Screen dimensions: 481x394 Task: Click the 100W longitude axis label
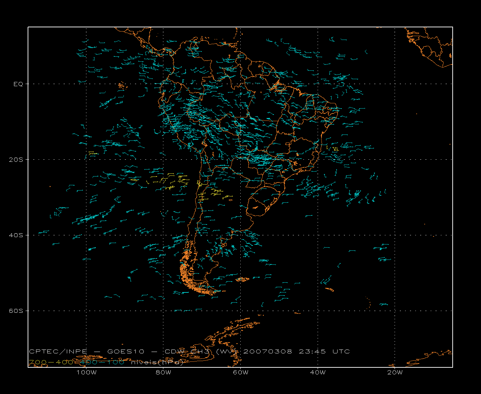coord(86,372)
